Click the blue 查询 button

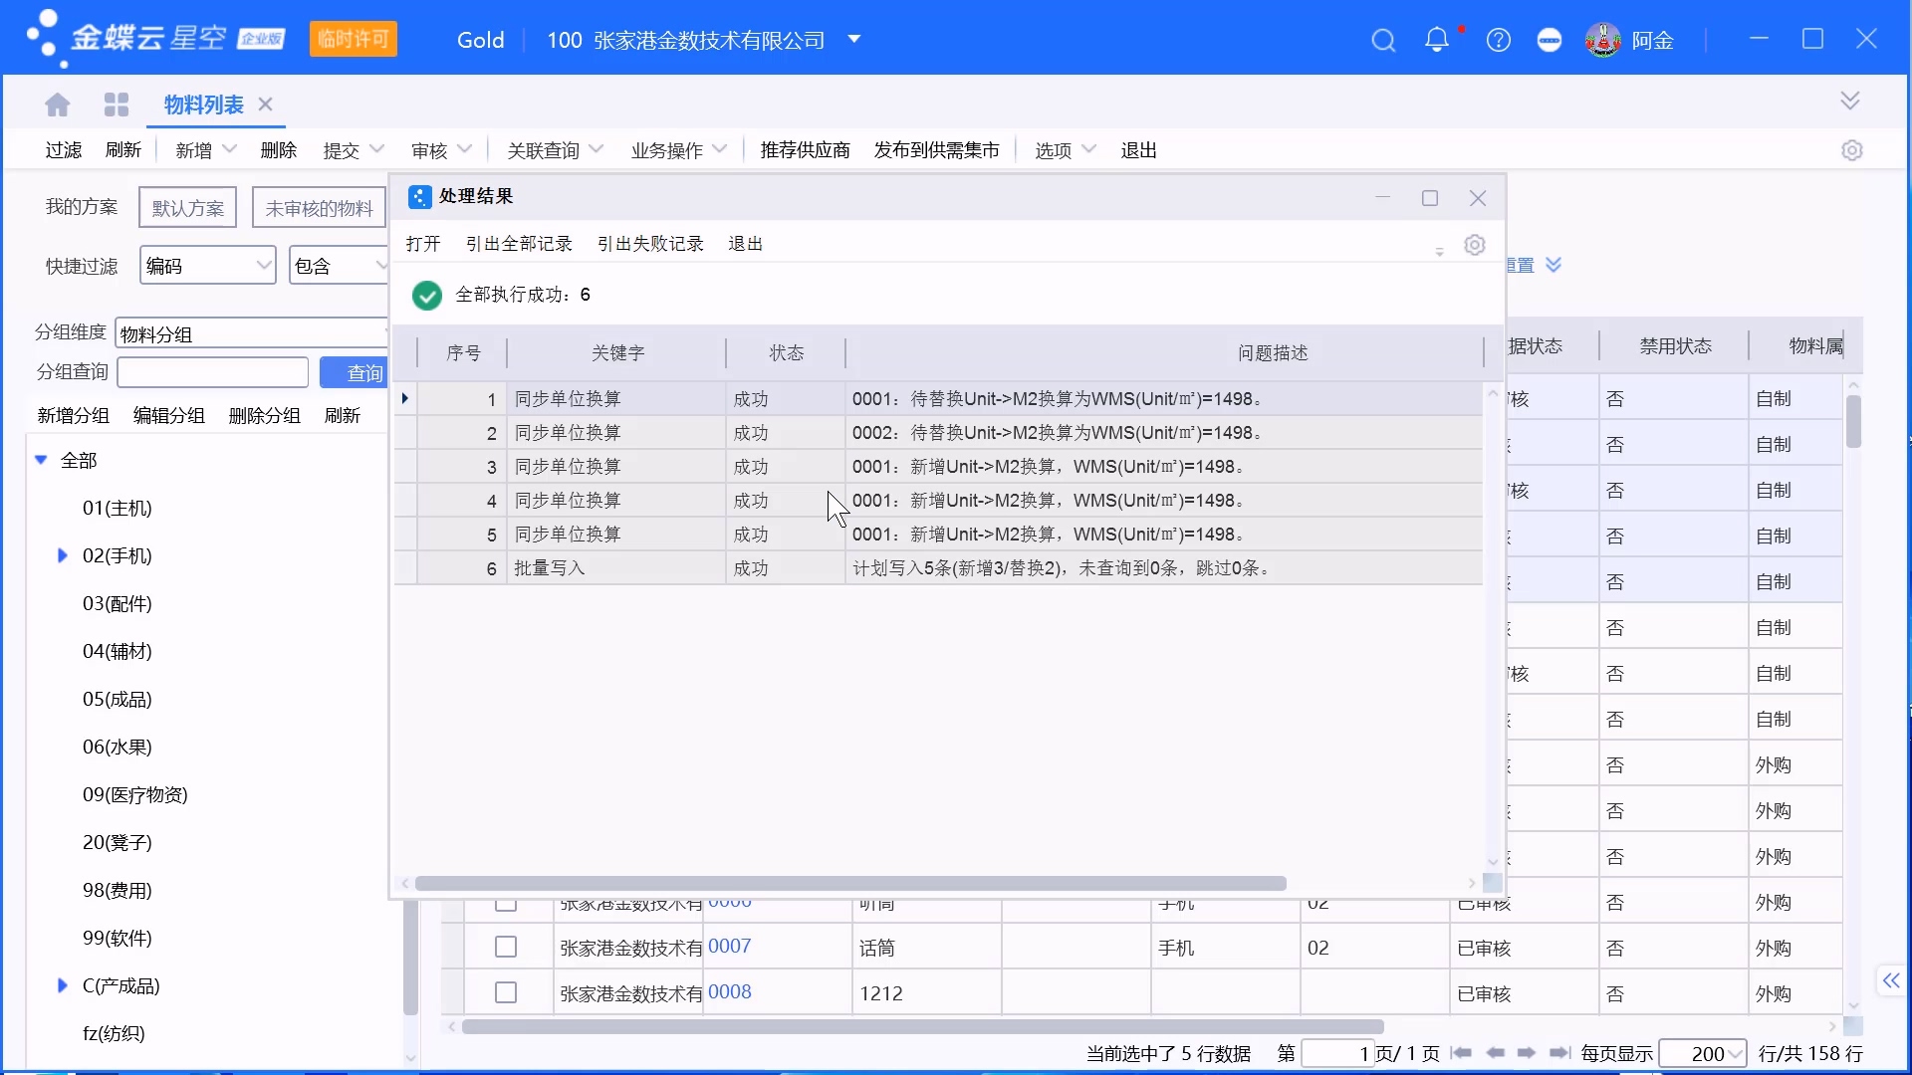pos(354,372)
